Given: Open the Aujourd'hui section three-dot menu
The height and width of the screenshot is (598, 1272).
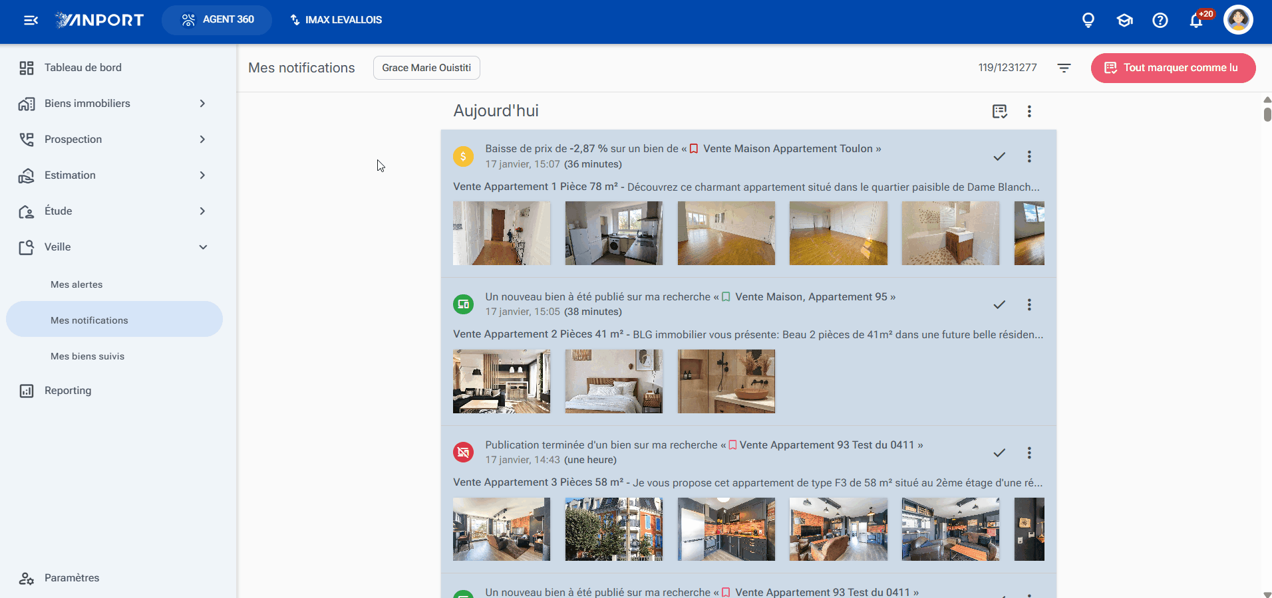Looking at the screenshot, I should click(x=1029, y=111).
